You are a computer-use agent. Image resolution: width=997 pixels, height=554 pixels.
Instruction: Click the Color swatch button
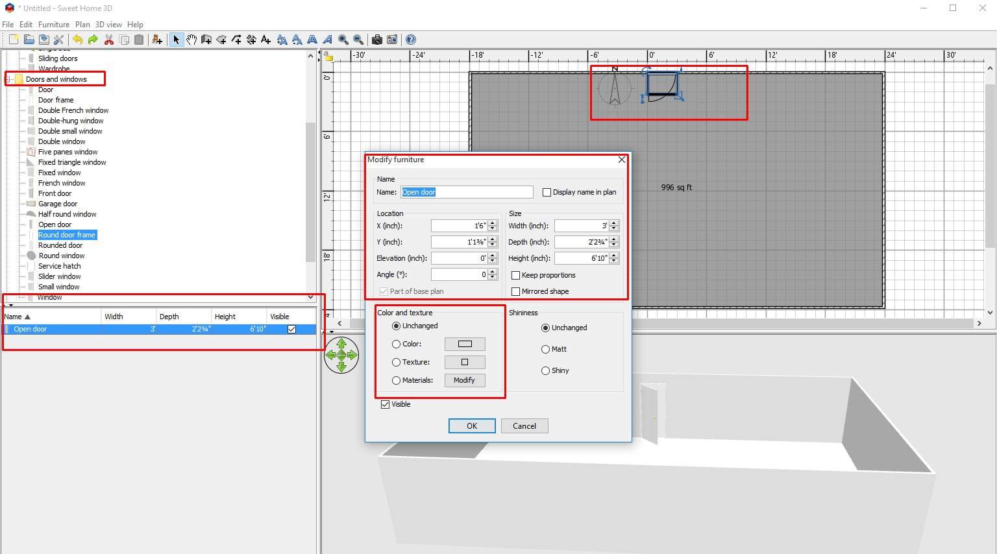point(464,344)
